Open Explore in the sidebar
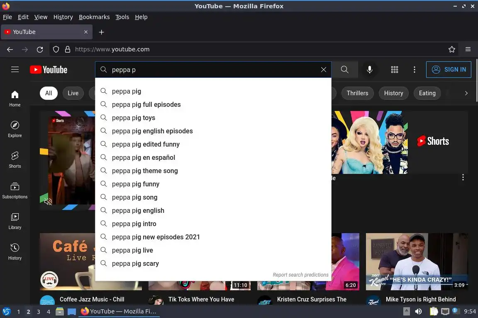 pos(15,129)
